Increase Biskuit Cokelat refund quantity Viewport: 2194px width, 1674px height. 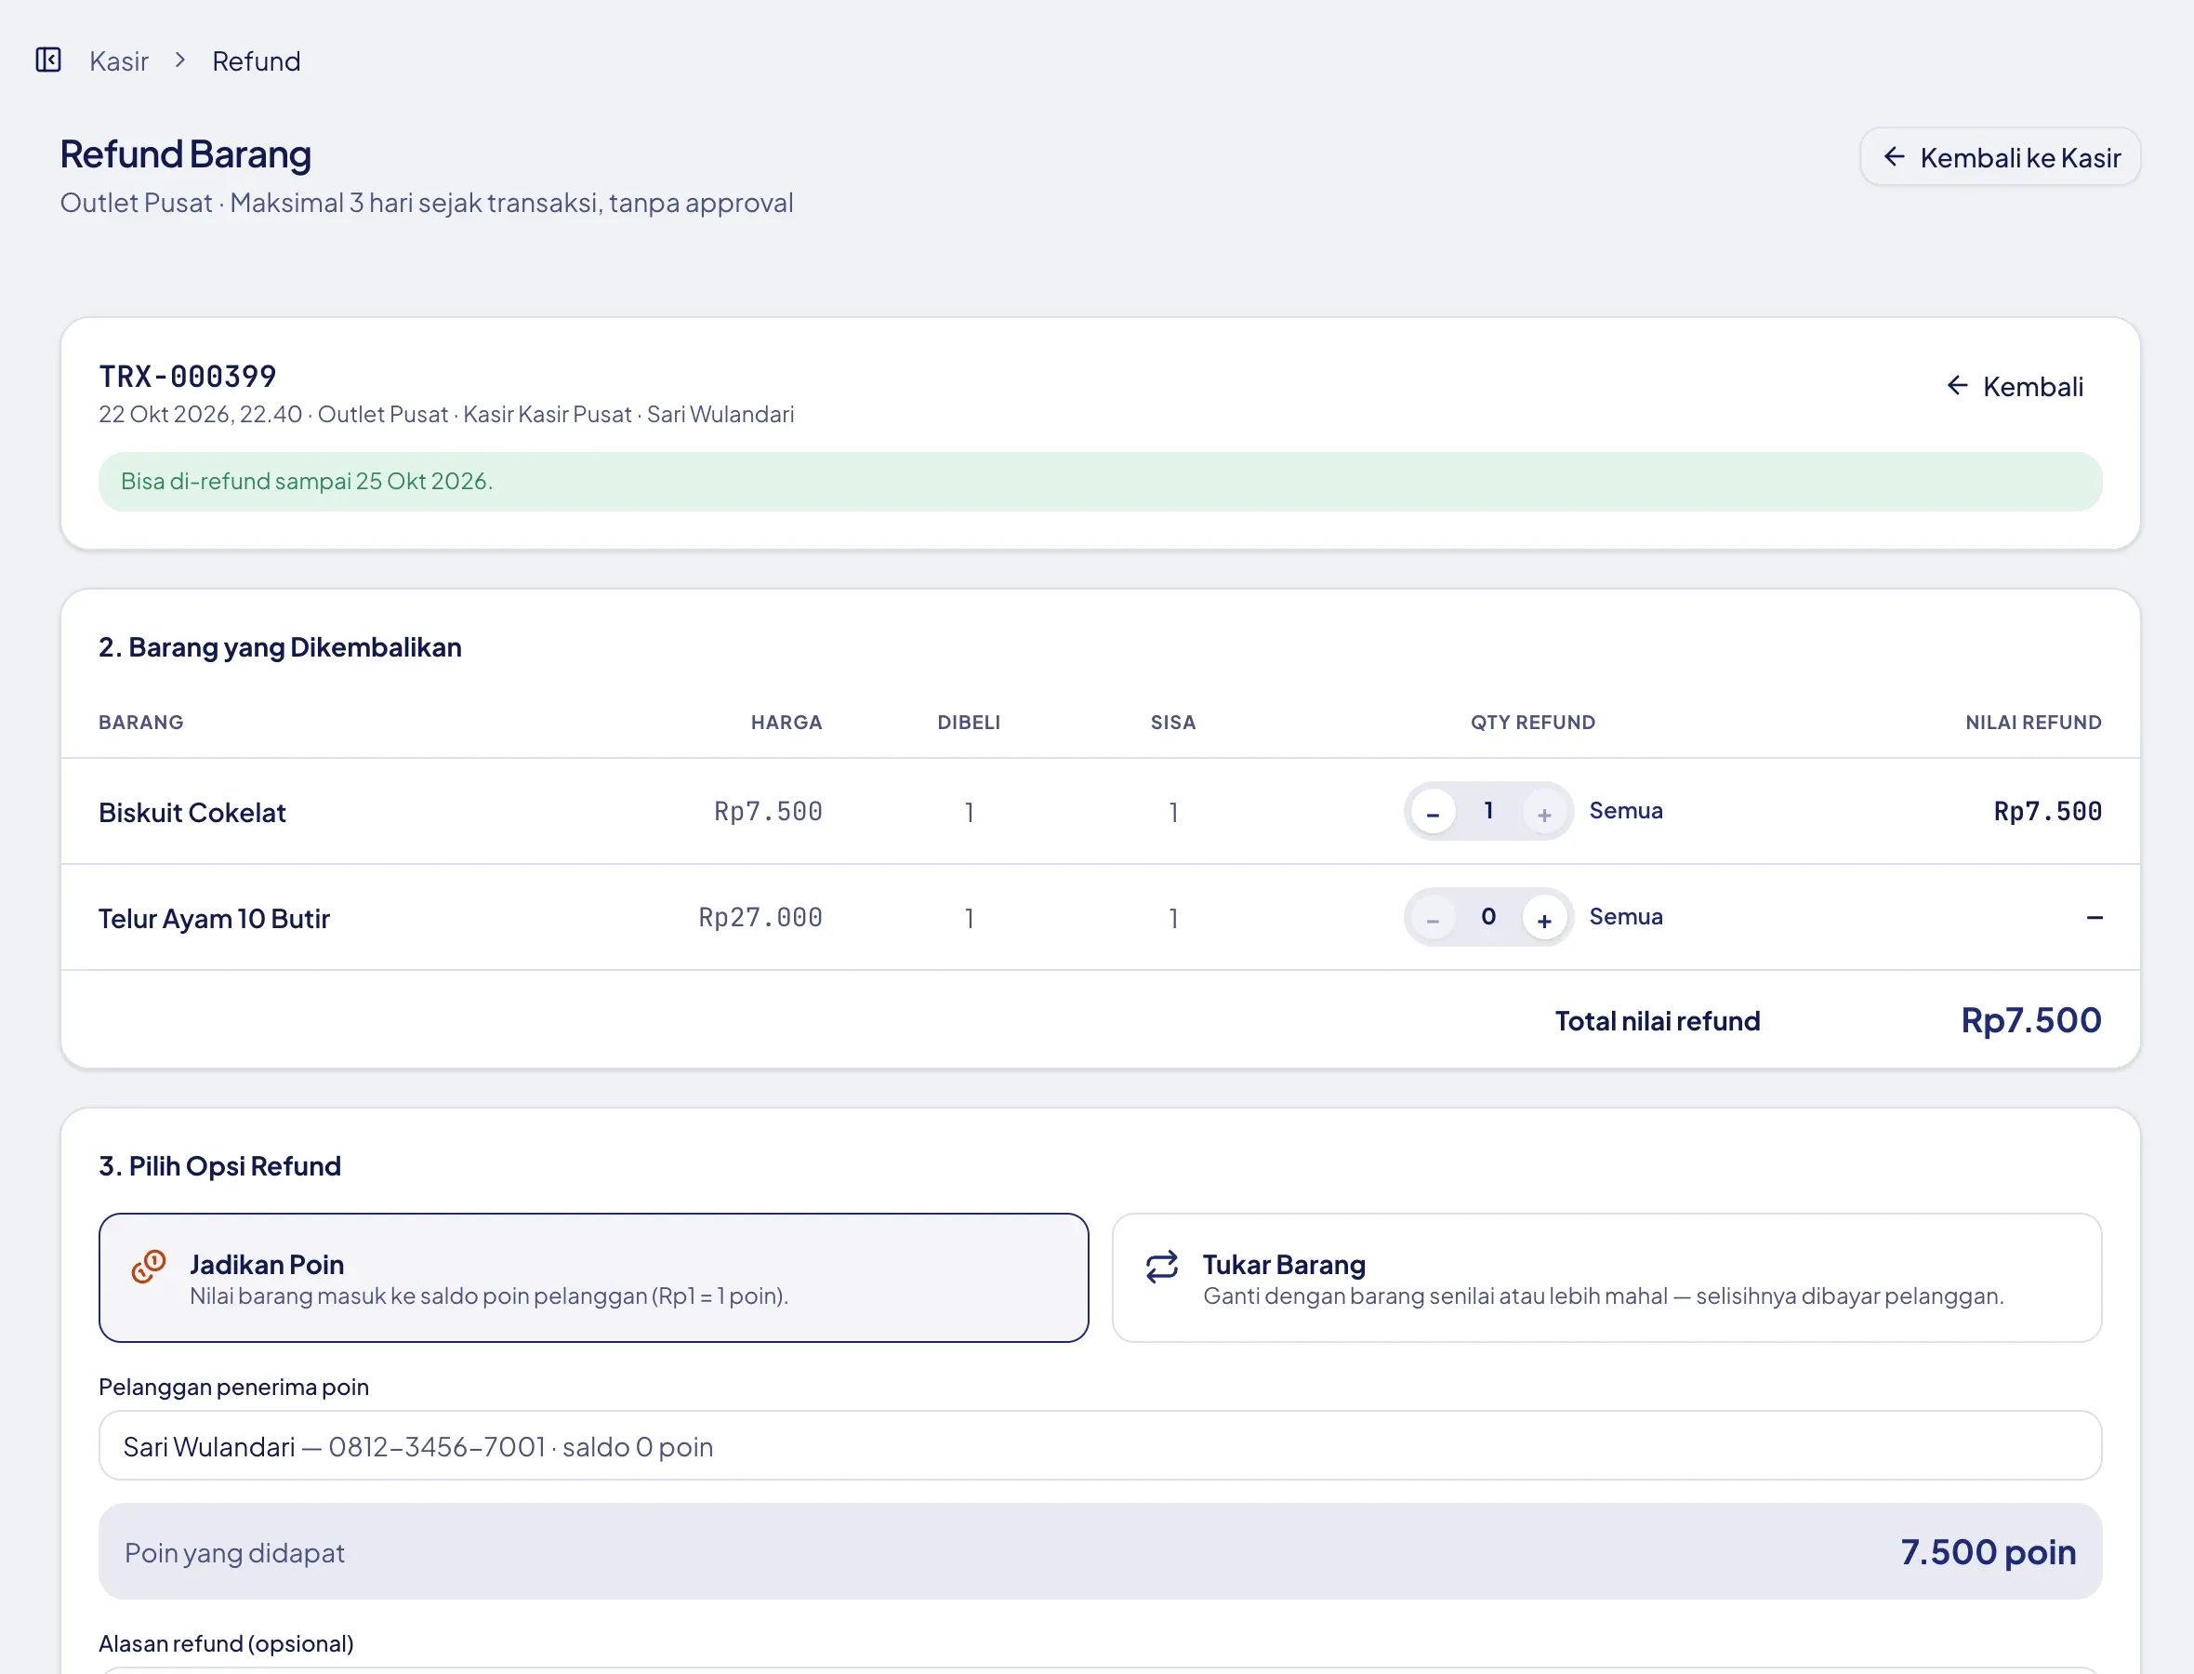(1543, 812)
